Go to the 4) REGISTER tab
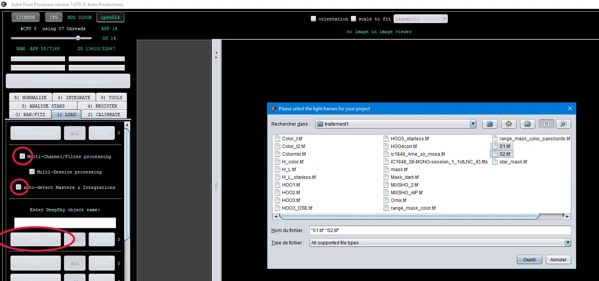 coord(102,106)
